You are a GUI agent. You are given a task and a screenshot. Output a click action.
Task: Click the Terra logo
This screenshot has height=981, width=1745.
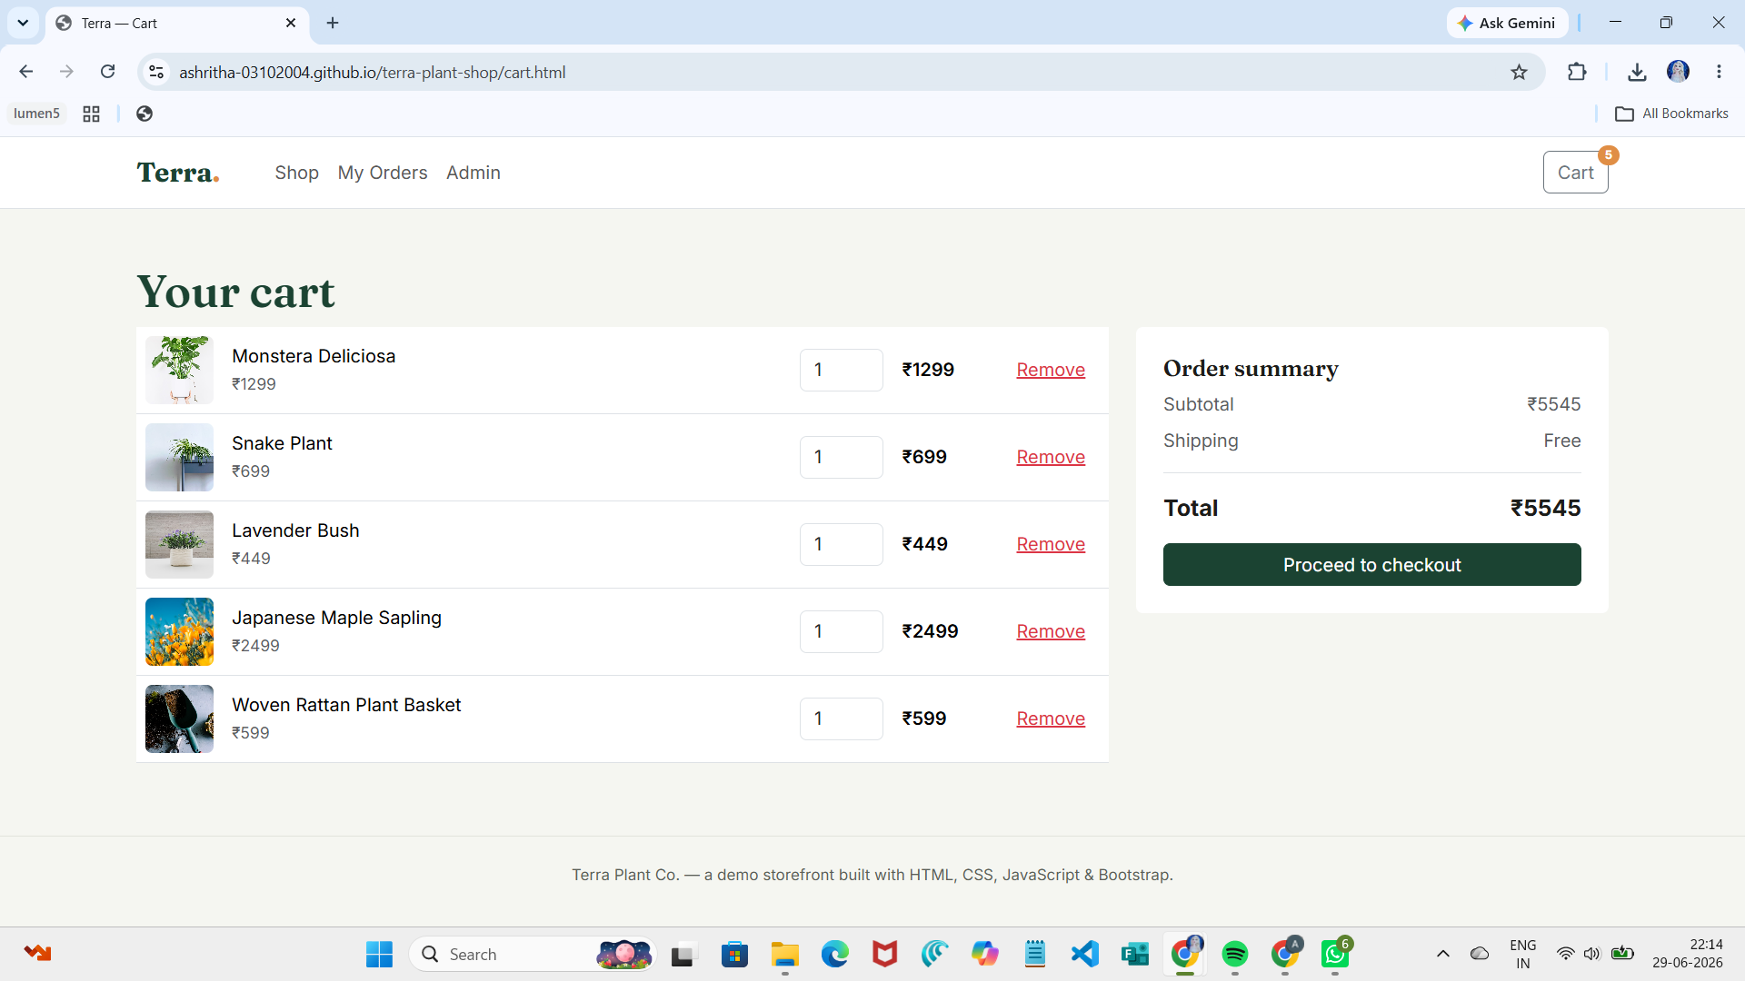click(x=178, y=173)
